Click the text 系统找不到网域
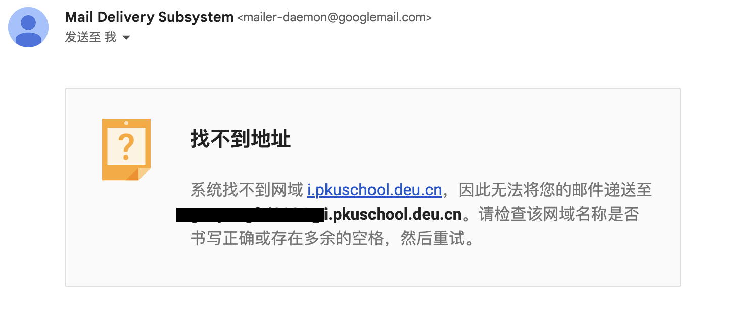The width and height of the screenshot is (748, 312). coord(247,190)
